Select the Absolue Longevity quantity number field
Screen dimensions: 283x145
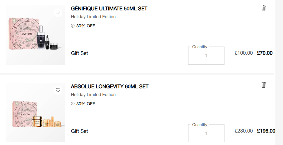click(x=206, y=134)
